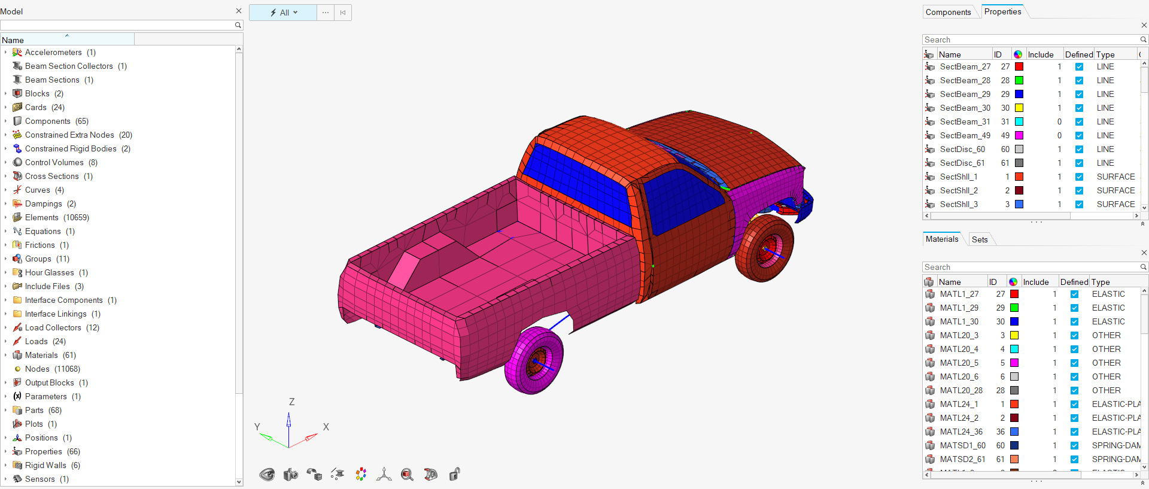Screen dimensions: 1149x489
Task: Click the color wheel column header in Properties table
Action: pyautogui.click(x=1018, y=54)
